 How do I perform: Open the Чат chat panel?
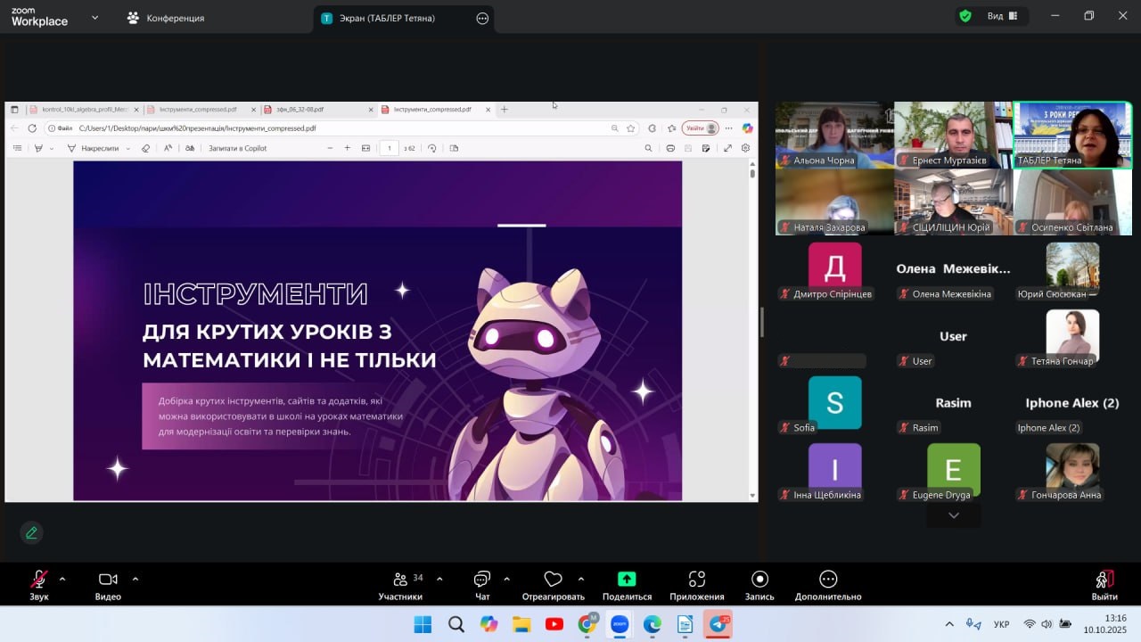(x=482, y=585)
